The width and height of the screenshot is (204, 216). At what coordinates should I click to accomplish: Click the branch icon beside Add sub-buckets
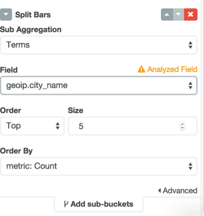tap(66, 204)
